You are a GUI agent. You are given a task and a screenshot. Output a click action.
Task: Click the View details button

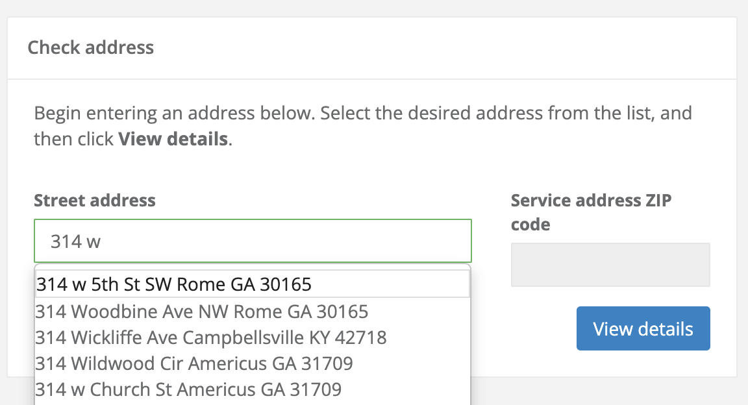click(642, 328)
